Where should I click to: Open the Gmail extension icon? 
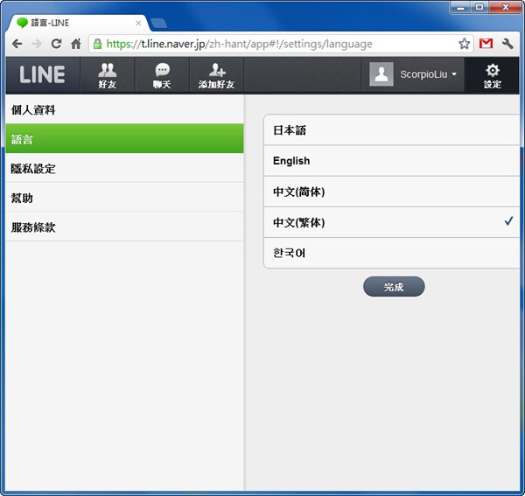pyautogui.click(x=486, y=44)
